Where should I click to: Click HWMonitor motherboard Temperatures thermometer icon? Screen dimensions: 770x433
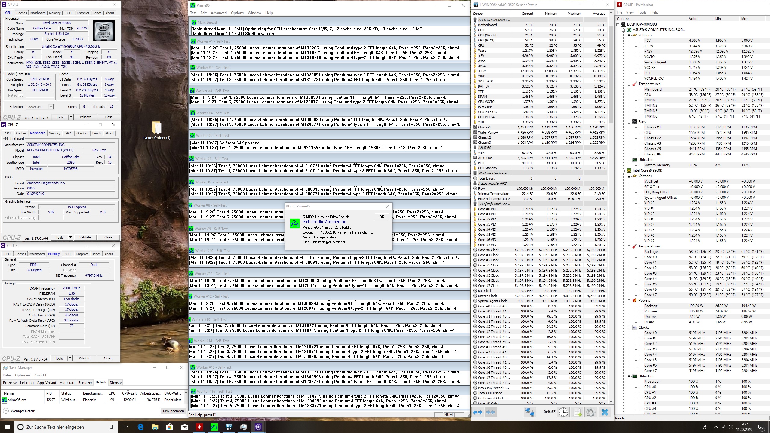coord(635,84)
